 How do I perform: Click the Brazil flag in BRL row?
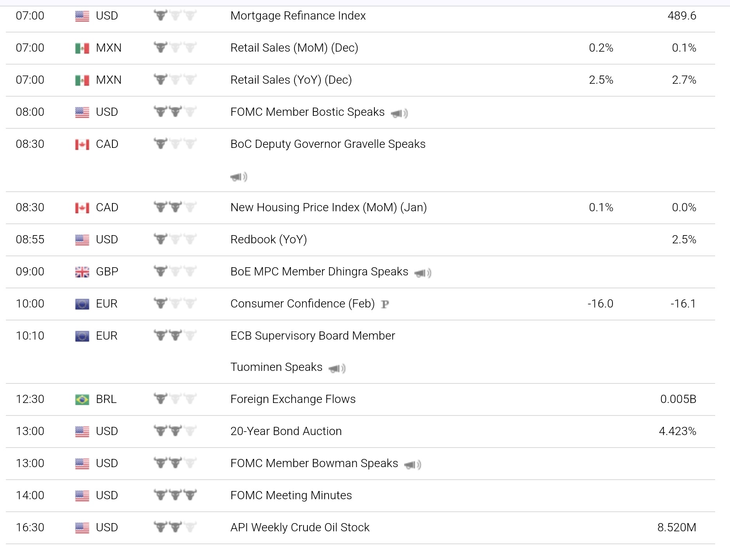click(82, 399)
